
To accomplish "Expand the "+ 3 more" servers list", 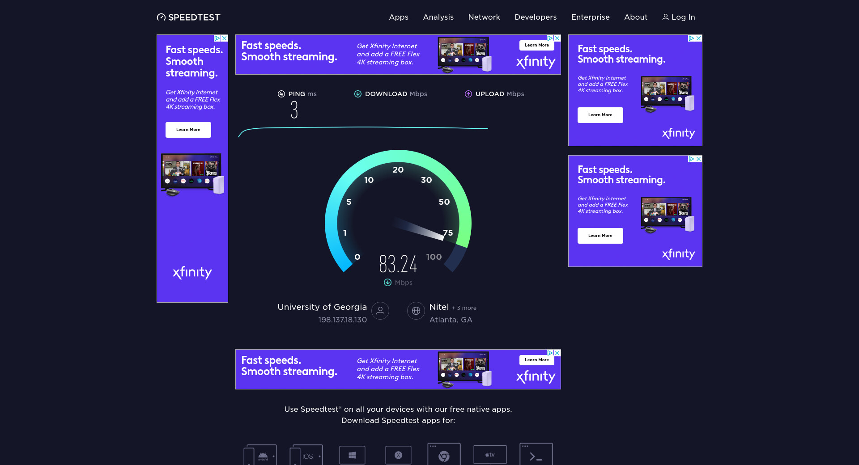I will click(x=464, y=308).
